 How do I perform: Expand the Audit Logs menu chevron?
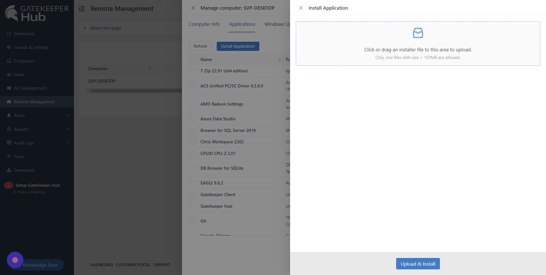67,142
